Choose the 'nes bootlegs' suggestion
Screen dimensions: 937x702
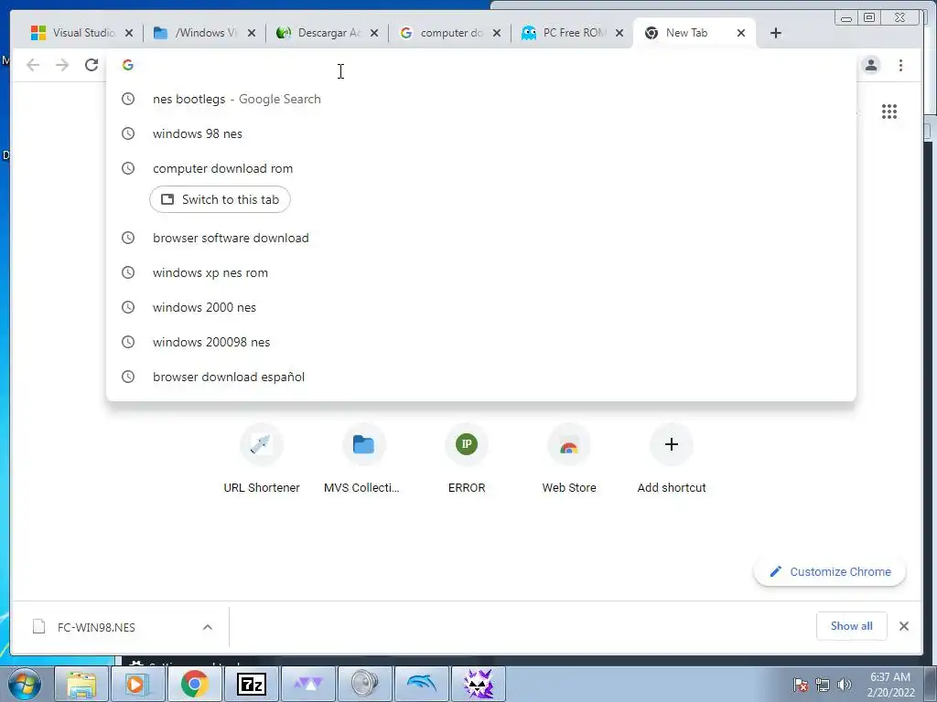(x=481, y=99)
